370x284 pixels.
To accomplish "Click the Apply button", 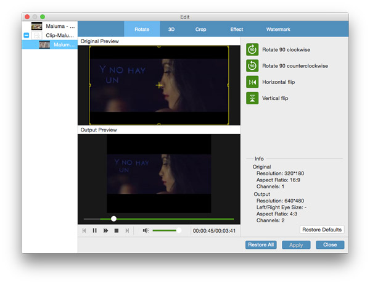I will point(296,244).
